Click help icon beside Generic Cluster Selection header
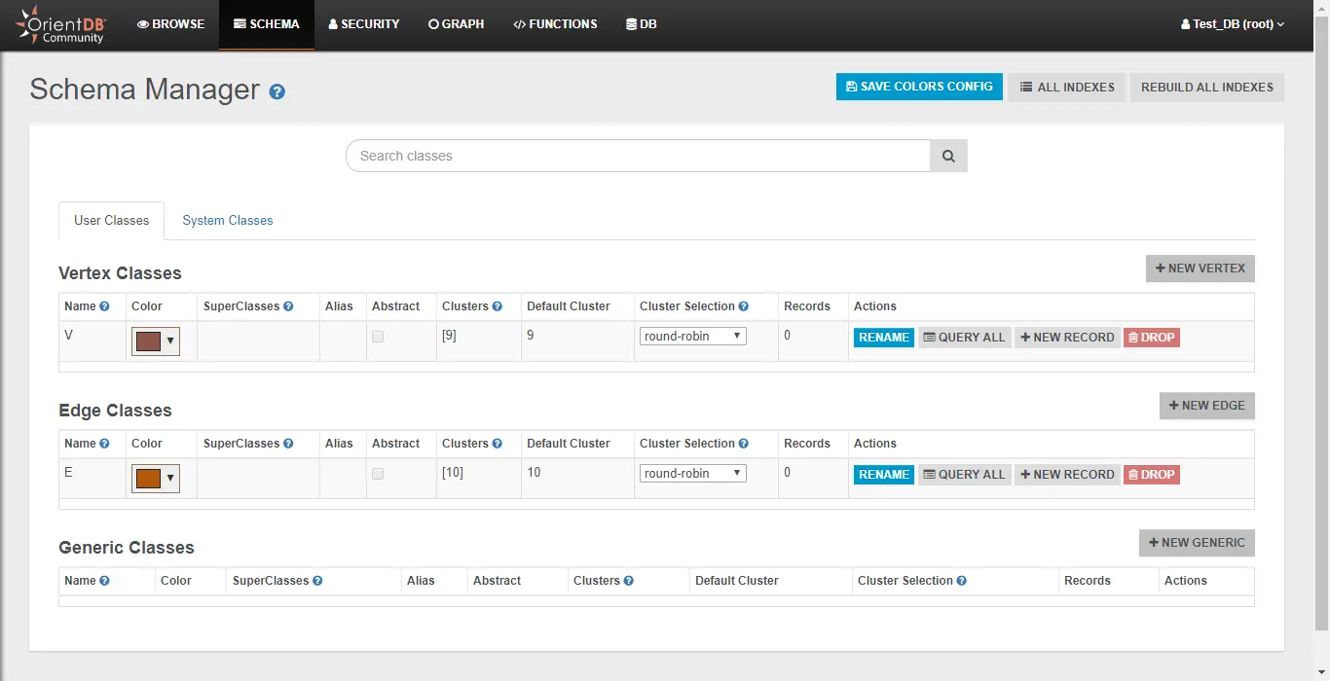Screen dimensions: 1330x681 (x=962, y=581)
